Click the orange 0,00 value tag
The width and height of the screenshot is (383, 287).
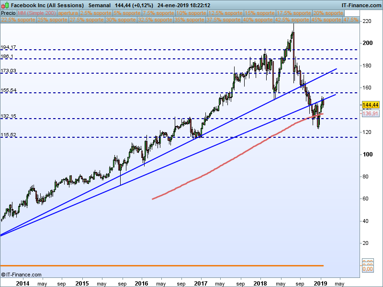(368, 269)
